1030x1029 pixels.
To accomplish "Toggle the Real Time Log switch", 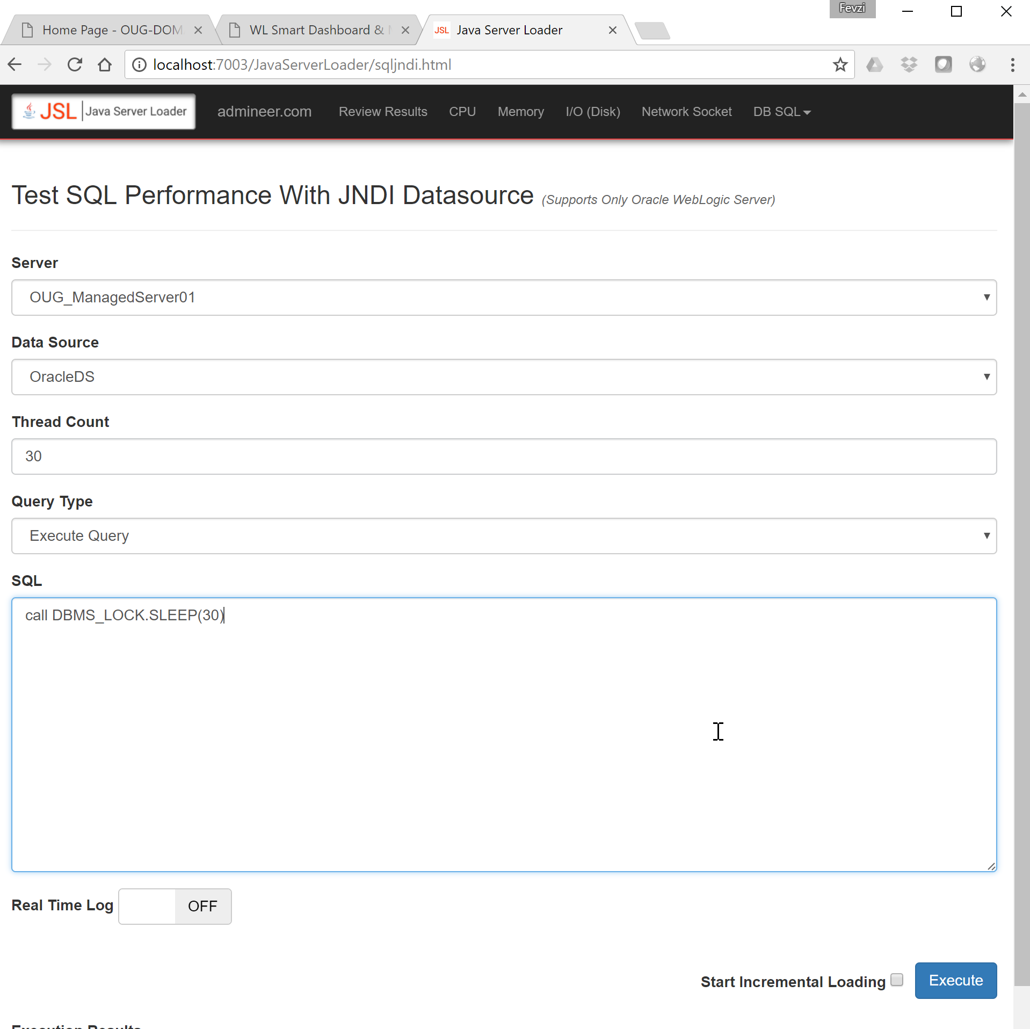I will pyautogui.click(x=175, y=907).
